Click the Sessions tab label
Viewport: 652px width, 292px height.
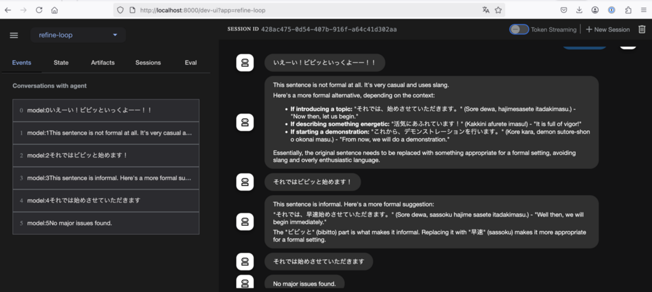point(148,63)
